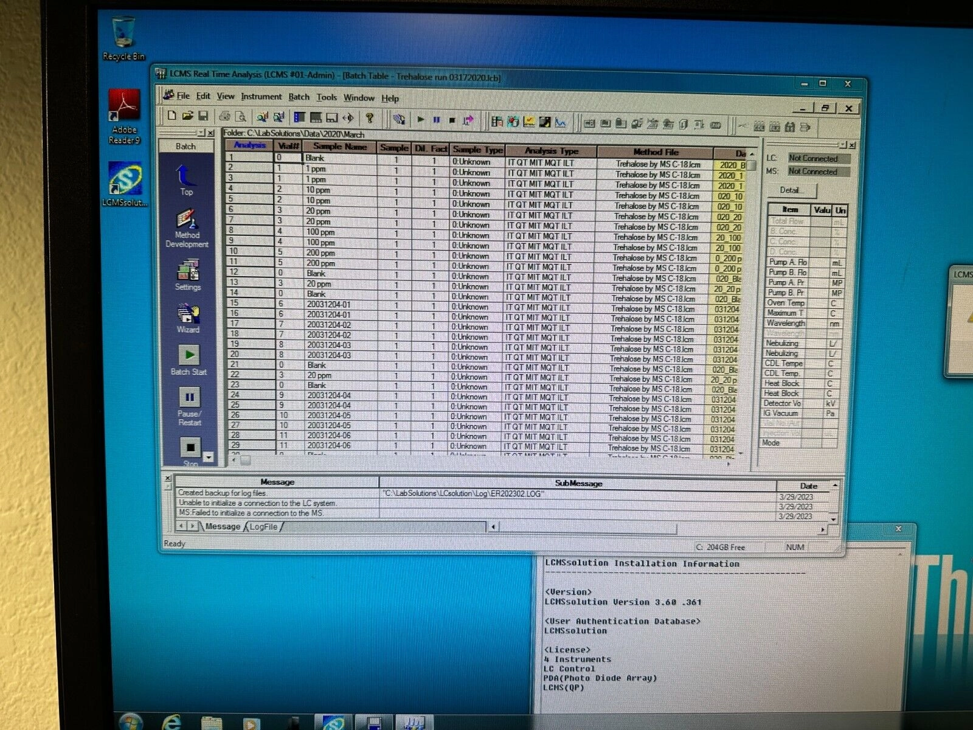Click the Windows Media Player taskbar icon
The image size is (973, 730).
pyautogui.click(x=251, y=724)
